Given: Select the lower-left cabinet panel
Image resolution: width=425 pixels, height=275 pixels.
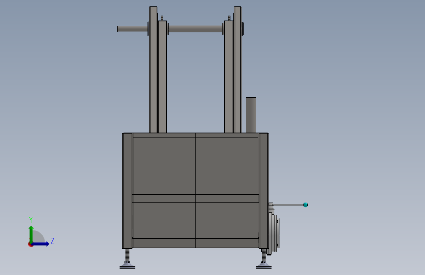Looking at the screenshot, I should click(x=164, y=220).
